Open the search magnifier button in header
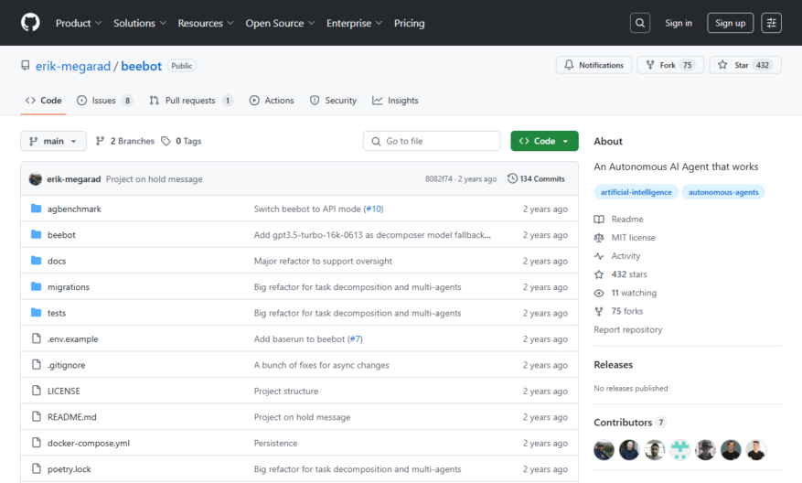The width and height of the screenshot is (802, 483). tap(640, 23)
